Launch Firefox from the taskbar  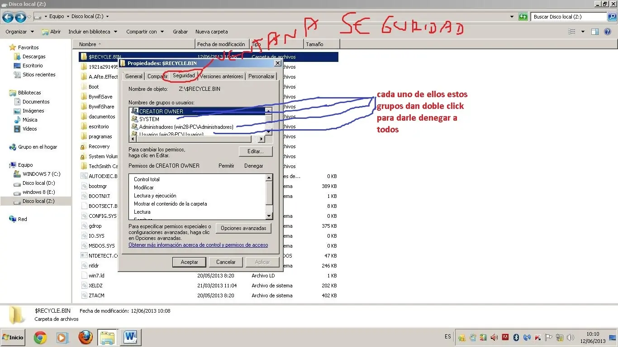point(85,337)
